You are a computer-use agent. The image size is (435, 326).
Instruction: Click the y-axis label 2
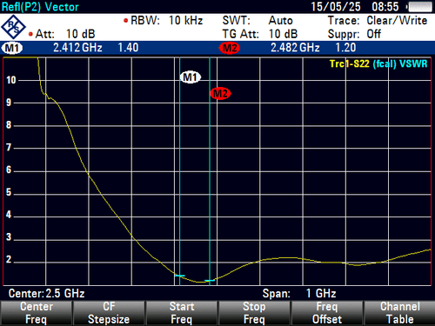[x=9, y=259]
